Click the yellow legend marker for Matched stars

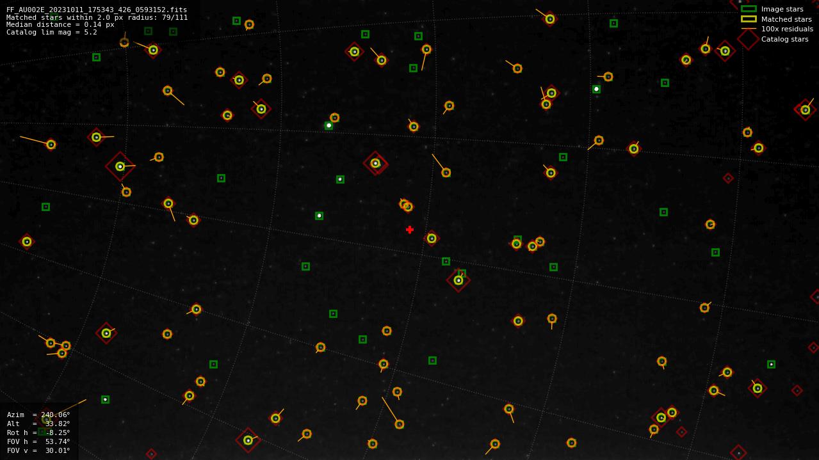click(749, 19)
